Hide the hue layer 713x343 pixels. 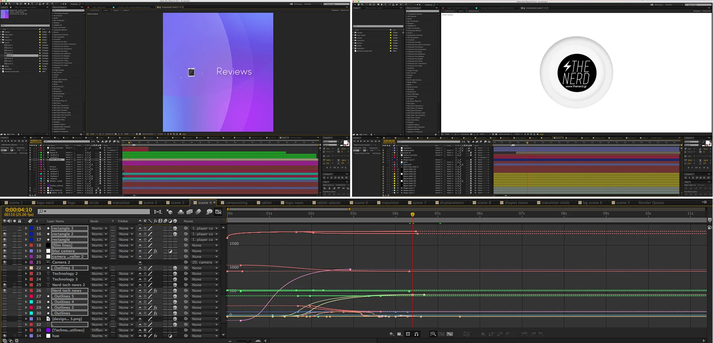tap(5, 336)
